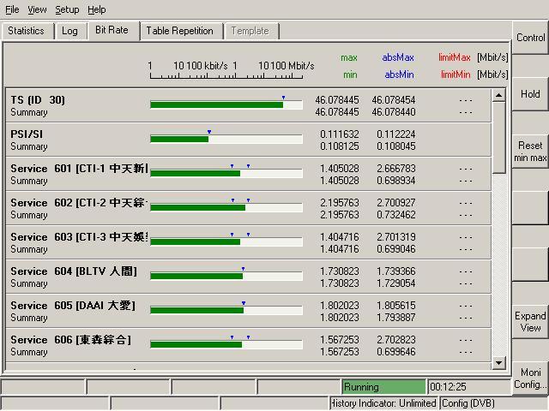549x411 pixels.
Task: Click the Service 605 DAAI bit rate bar
Action: (x=226, y=310)
